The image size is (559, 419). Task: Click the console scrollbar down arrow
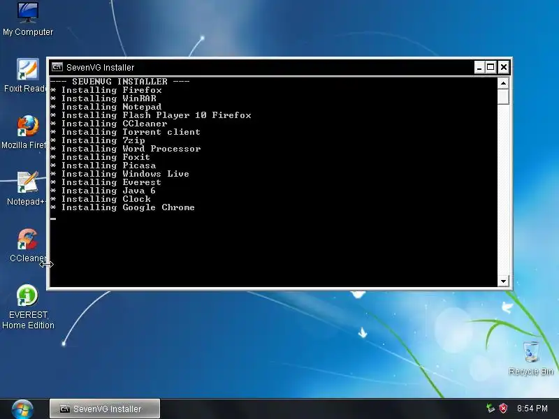pos(503,281)
